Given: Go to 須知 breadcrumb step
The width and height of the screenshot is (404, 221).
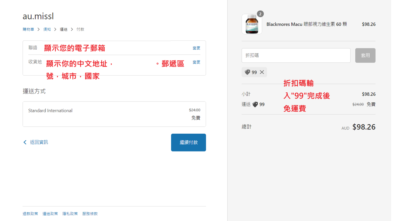Looking at the screenshot, I should point(47,29).
